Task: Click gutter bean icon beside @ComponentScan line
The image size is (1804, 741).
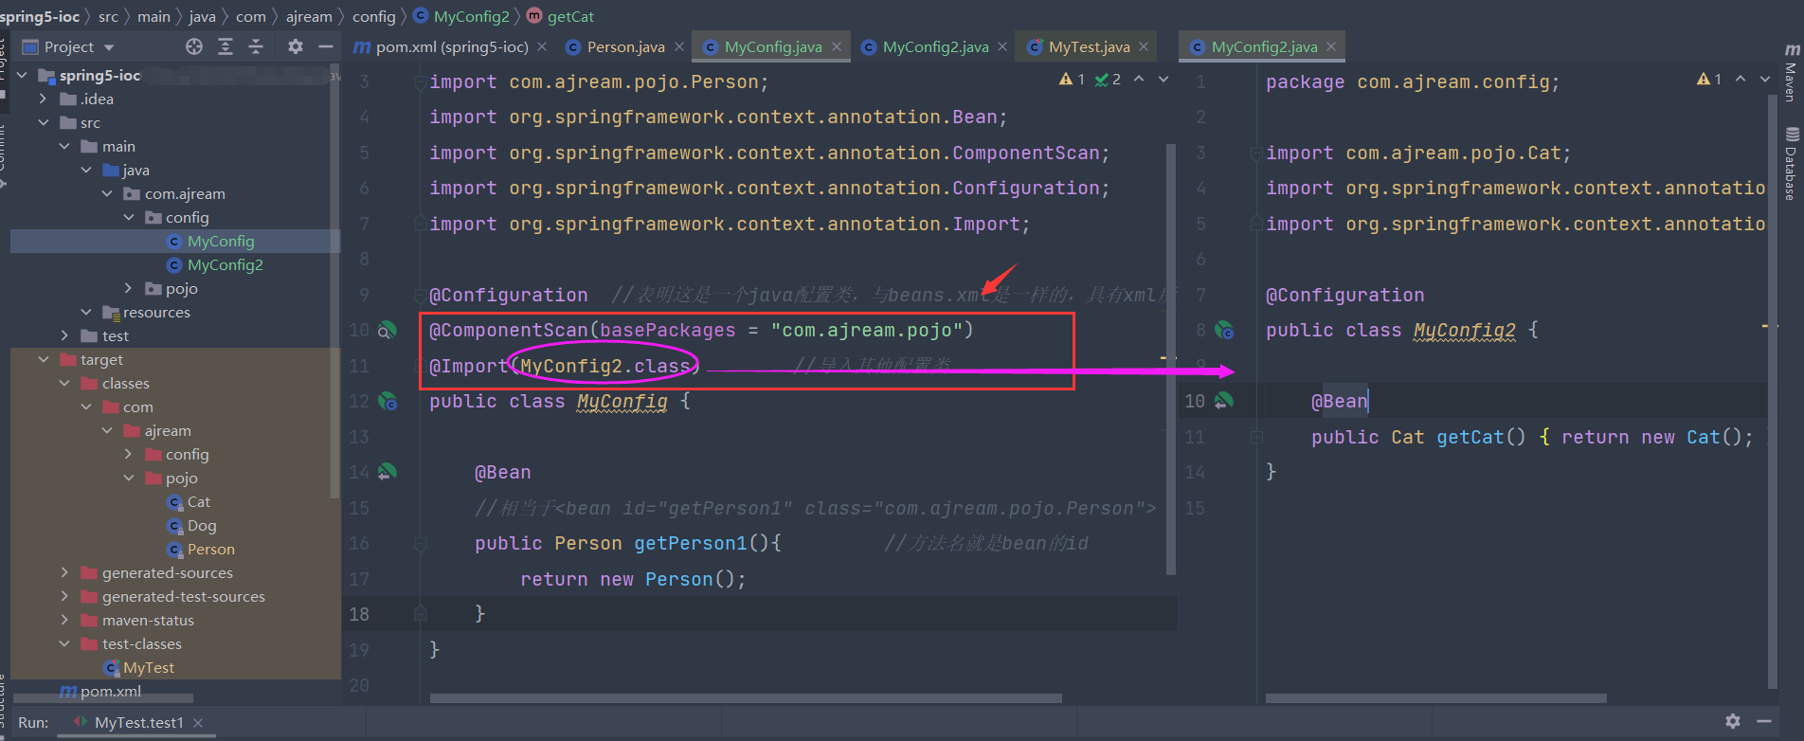Action: point(387,330)
